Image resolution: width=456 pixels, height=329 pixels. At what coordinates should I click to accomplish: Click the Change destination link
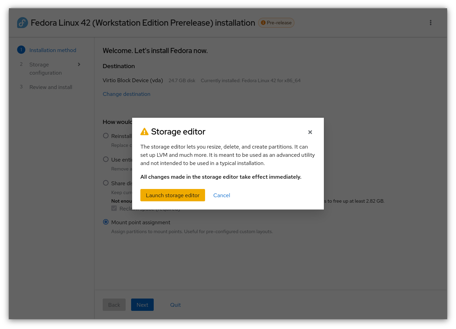[x=126, y=94]
